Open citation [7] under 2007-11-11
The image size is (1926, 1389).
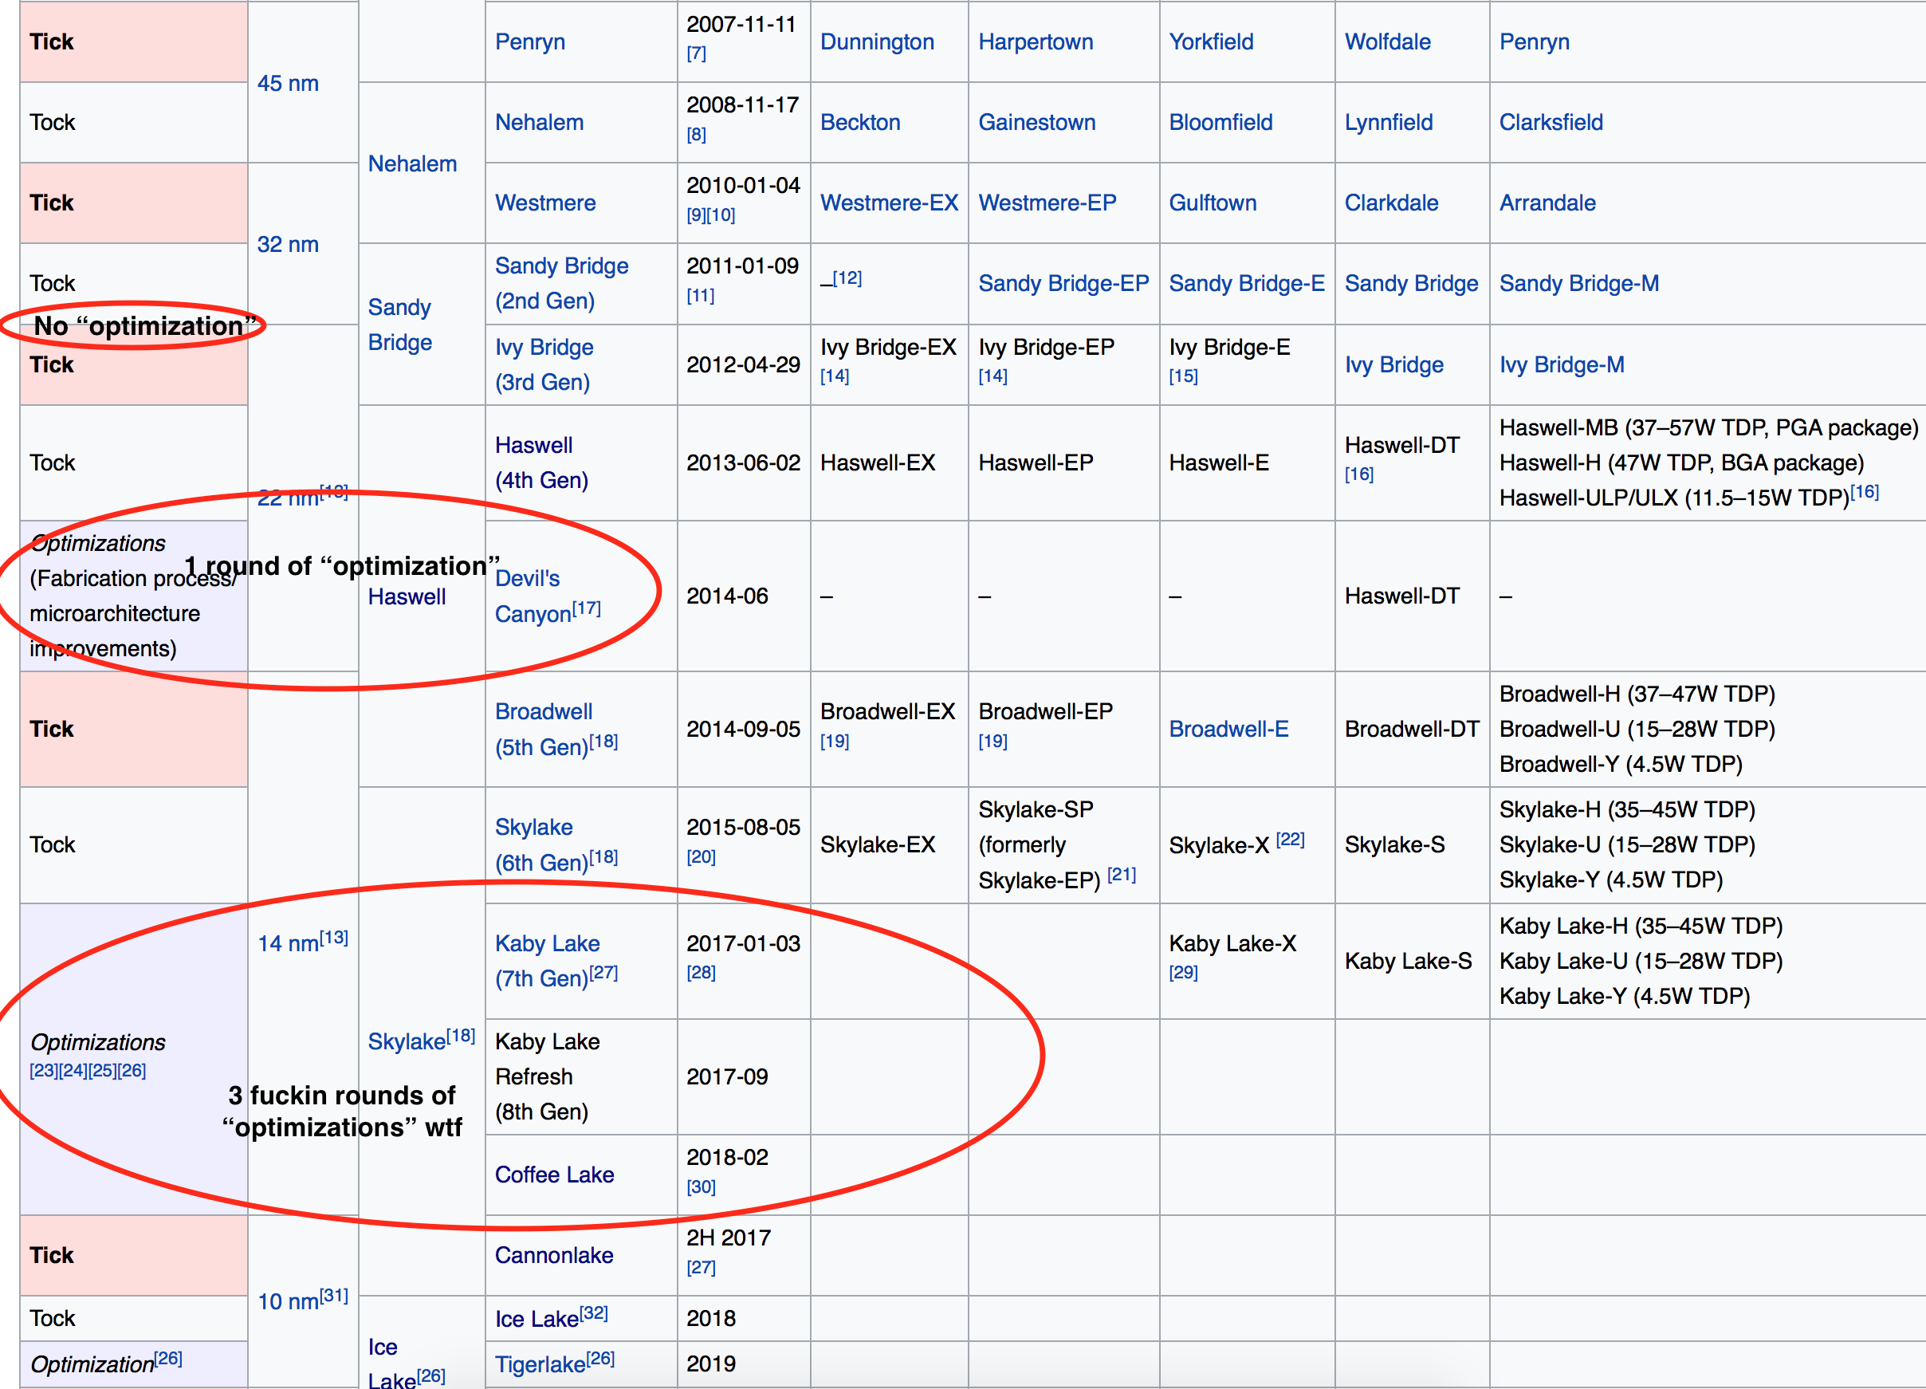(x=697, y=53)
